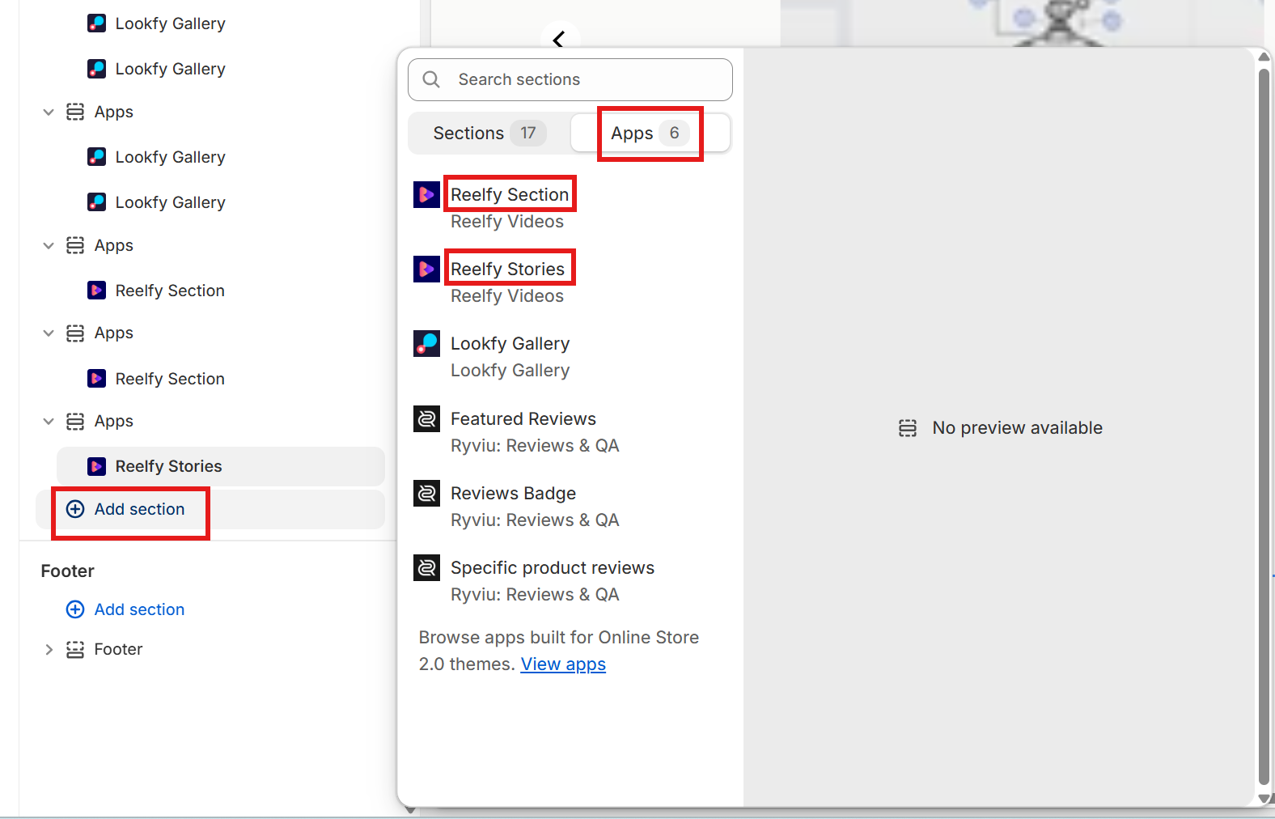
Task: Click the No preview available text
Action: click(1017, 428)
